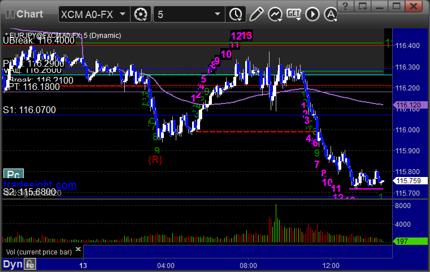Click the 116.400 price axis label
430x272 pixels.
(407, 46)
